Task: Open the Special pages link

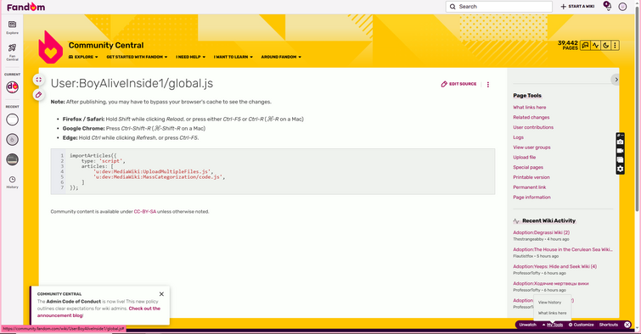Action: coord(528,167)
